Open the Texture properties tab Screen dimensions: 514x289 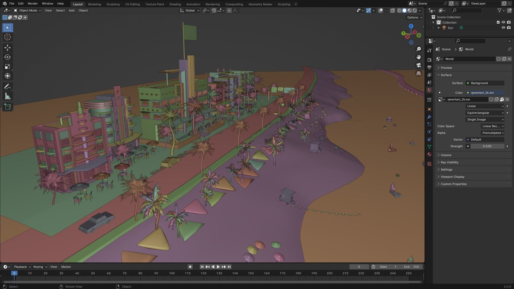429,164
